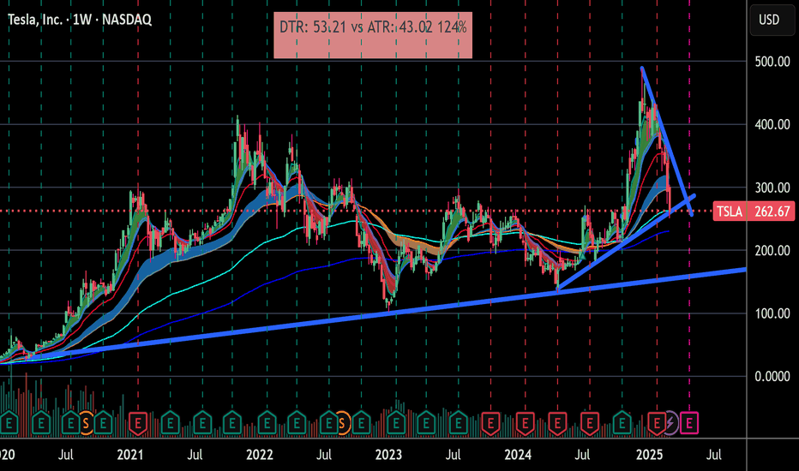Click the 2025 label on time axis

649,455
